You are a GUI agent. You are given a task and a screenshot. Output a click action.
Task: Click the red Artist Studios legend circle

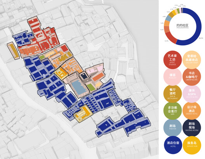click(172, 60)
